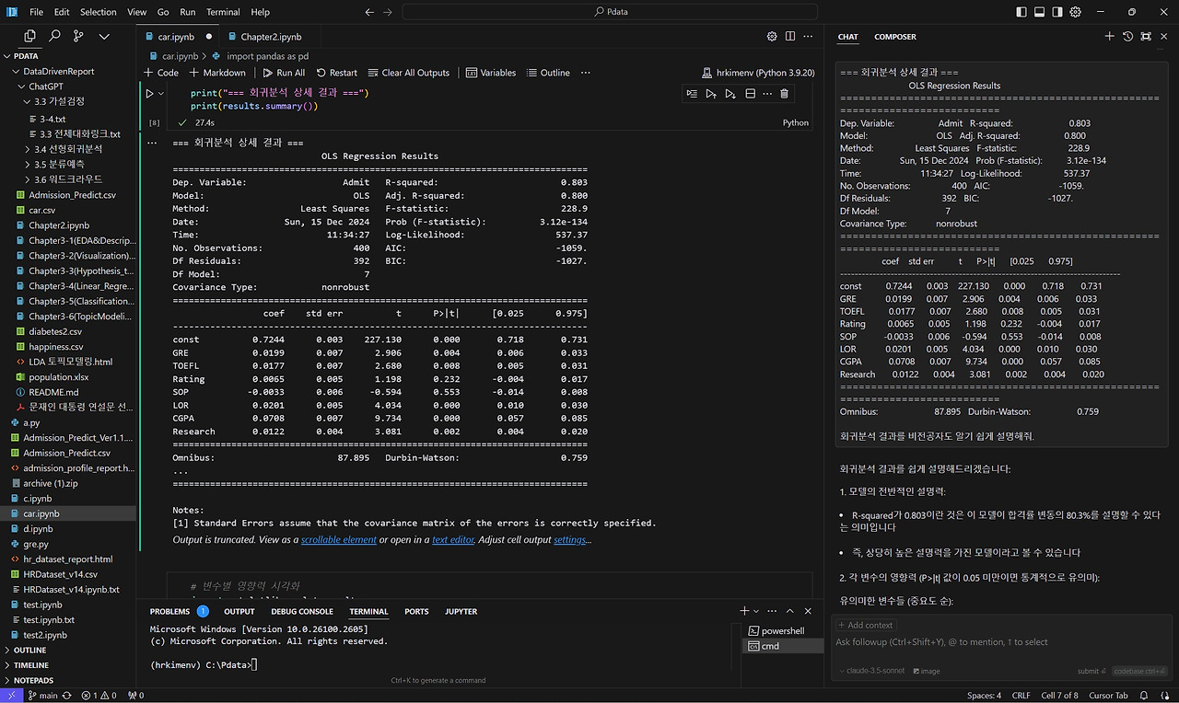Start a new chat with plus icon
The image size is (1179, 703).
tap(1109, 37)
